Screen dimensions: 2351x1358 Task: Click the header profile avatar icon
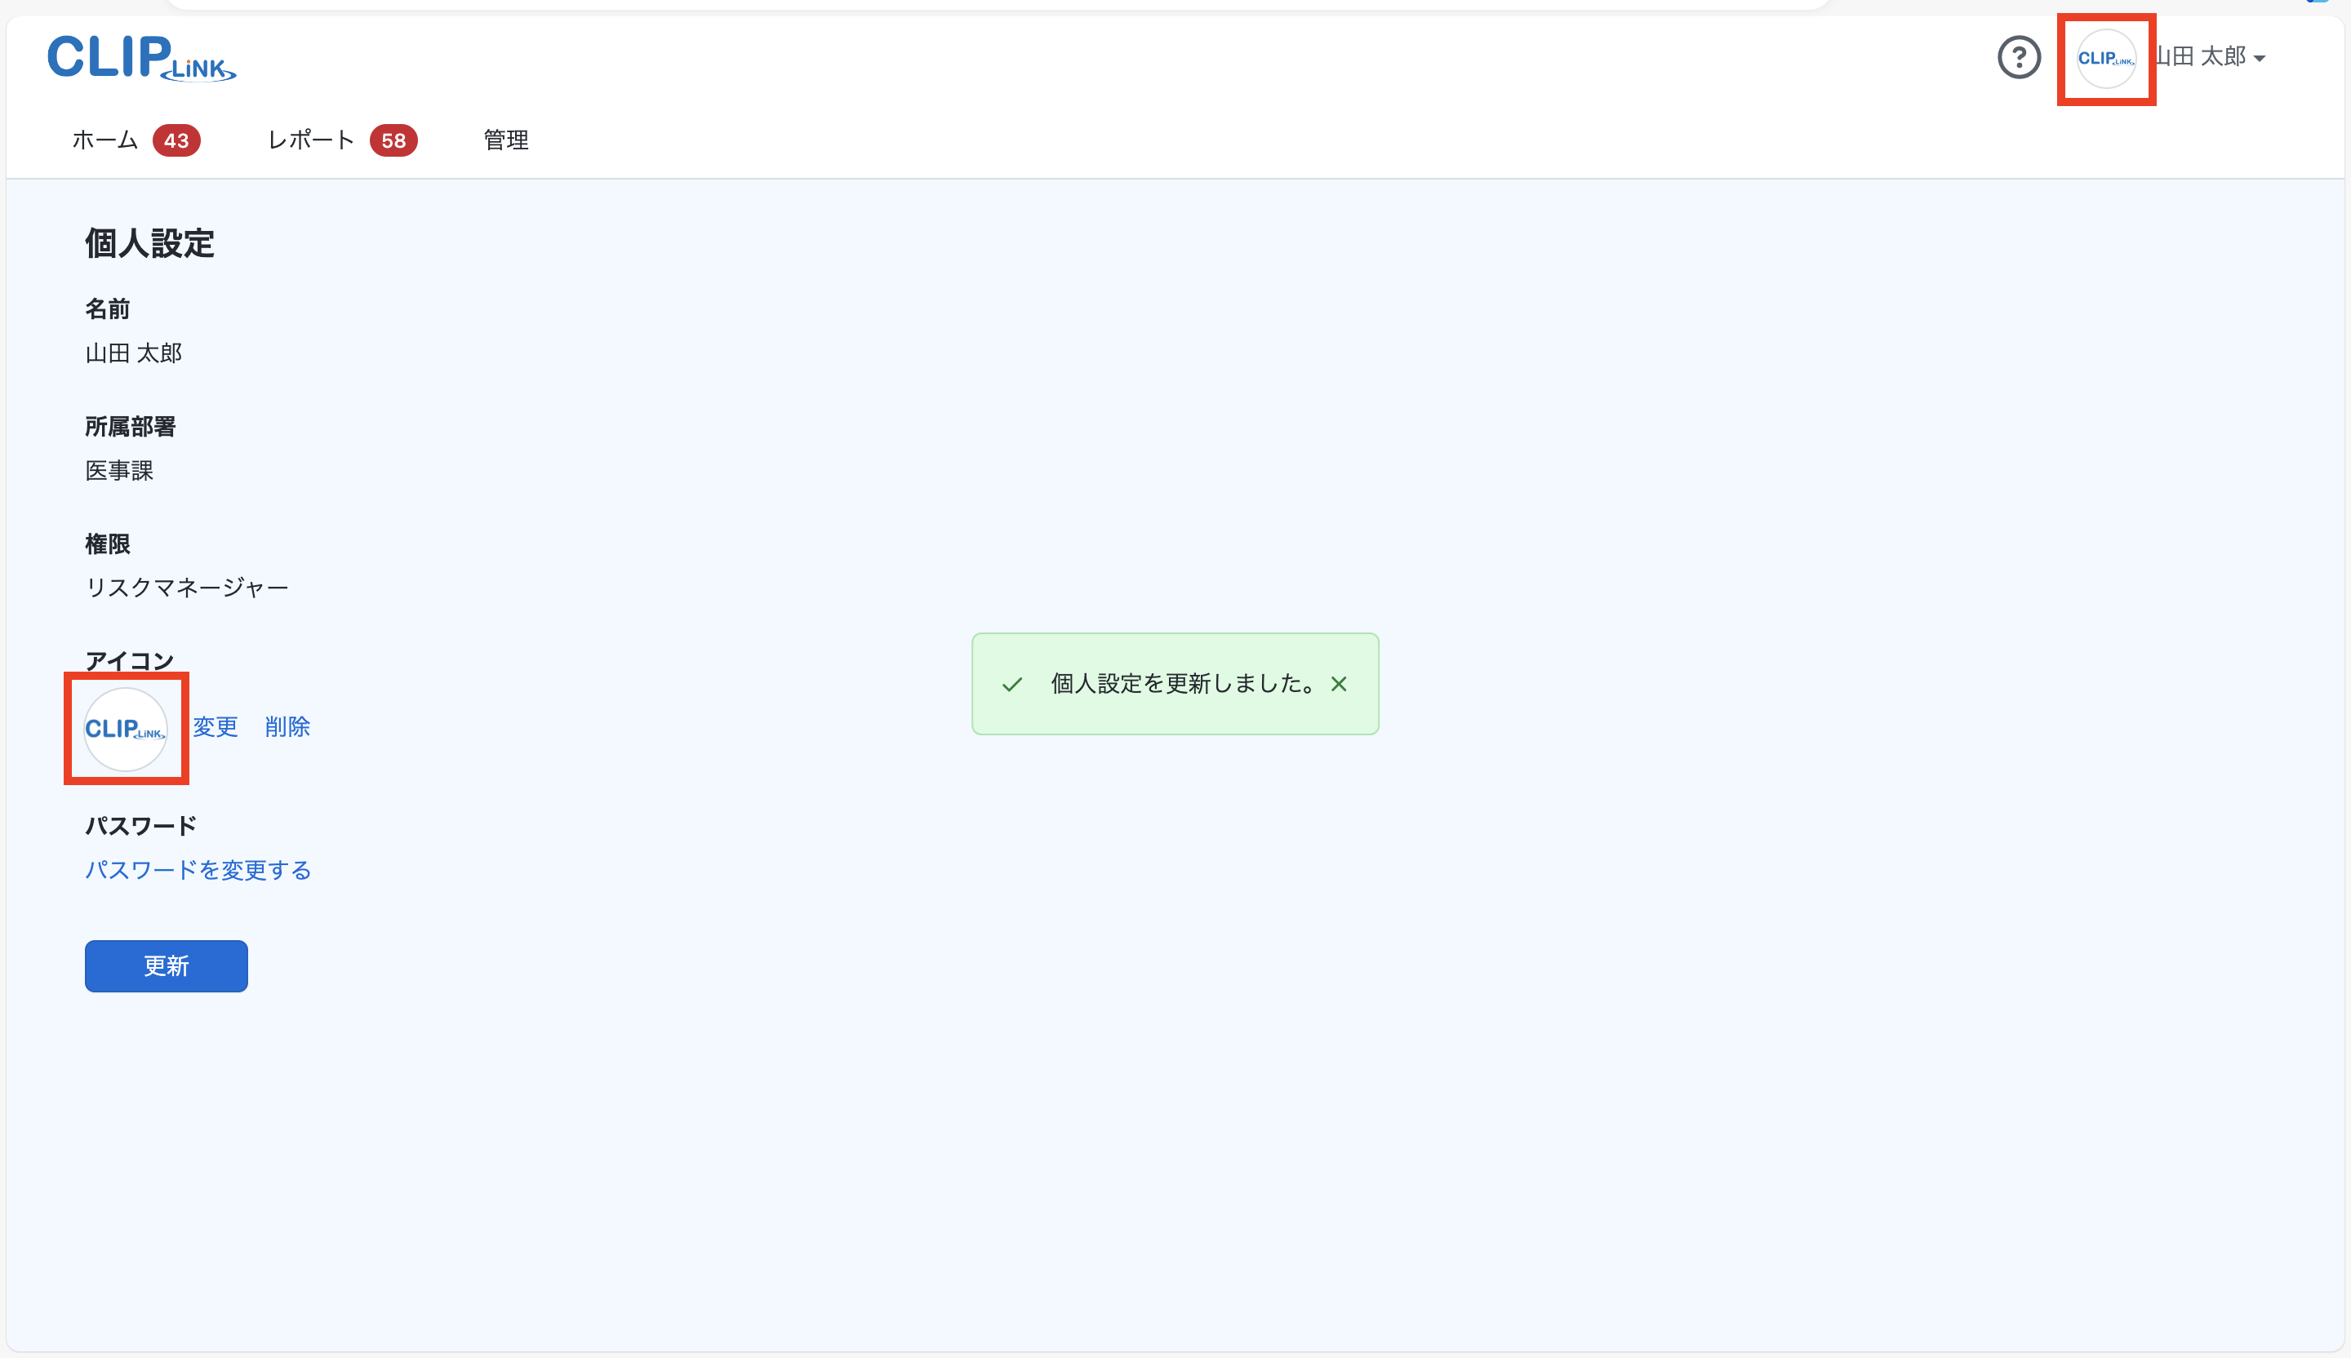[x=2105, y=59]
